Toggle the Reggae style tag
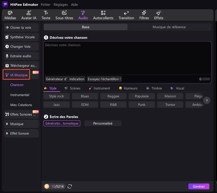The width and height of the screenshot is (217, 193). click(x=113, y=96)
